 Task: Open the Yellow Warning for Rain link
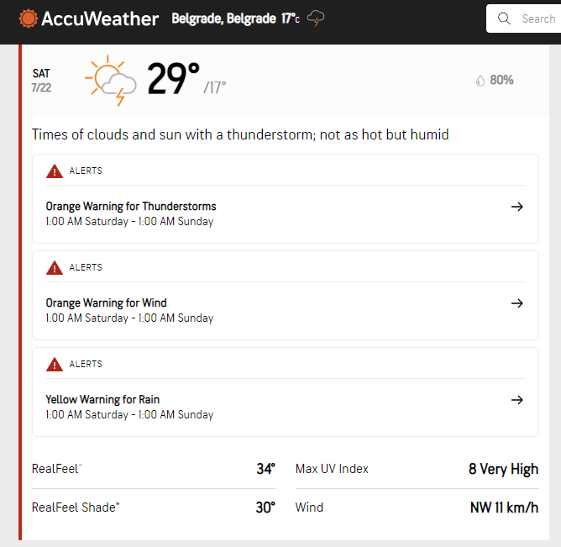point(102,400)
